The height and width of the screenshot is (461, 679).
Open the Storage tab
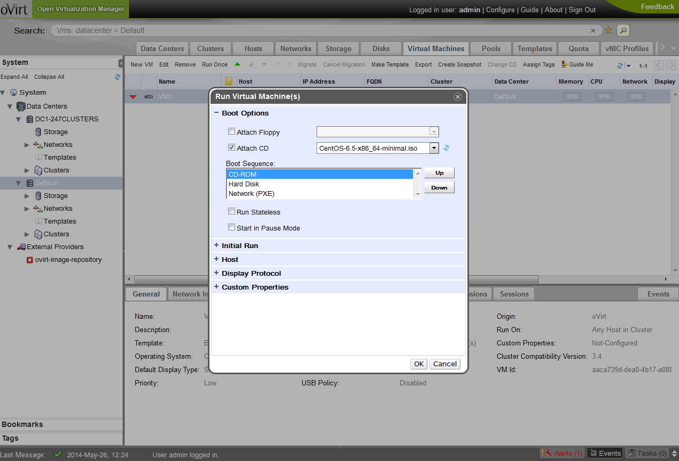[338, 48]
